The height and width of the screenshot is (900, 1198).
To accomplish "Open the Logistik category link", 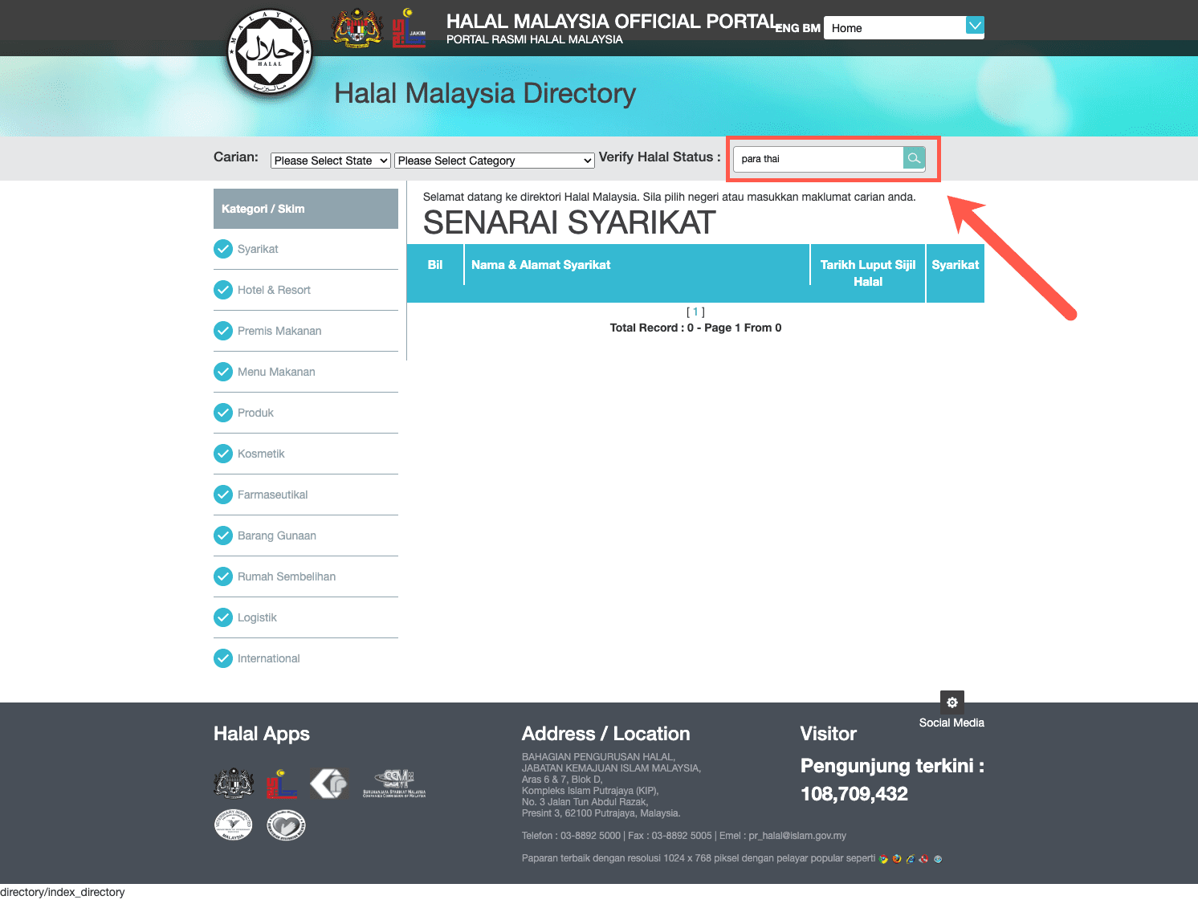I will 257,617.
